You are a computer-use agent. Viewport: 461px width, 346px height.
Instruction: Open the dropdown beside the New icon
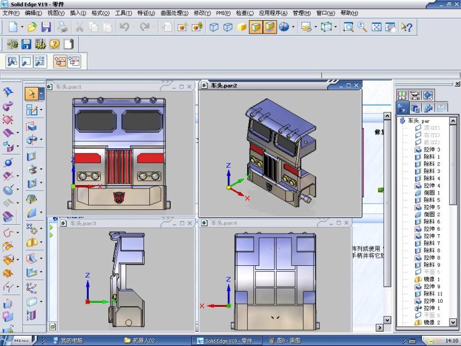coord(22,27)
